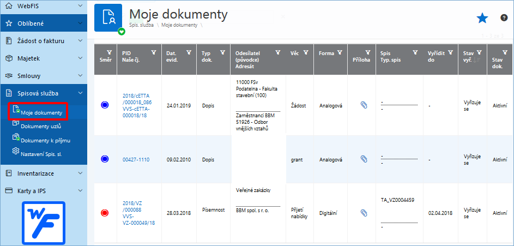Click the Spisová služba document icon
This screenshot has height=246, width=514.
[9, 93]
